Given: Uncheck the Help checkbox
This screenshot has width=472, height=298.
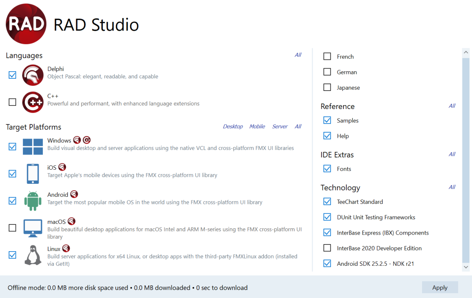Looking at the screenshot, I should tap(327, 135).
